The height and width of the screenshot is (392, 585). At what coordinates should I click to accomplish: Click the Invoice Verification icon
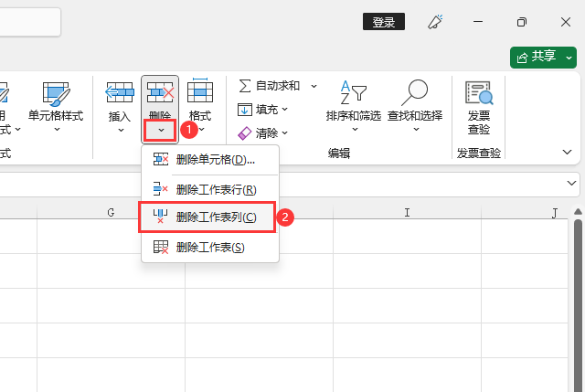click(x=479, y=93)
